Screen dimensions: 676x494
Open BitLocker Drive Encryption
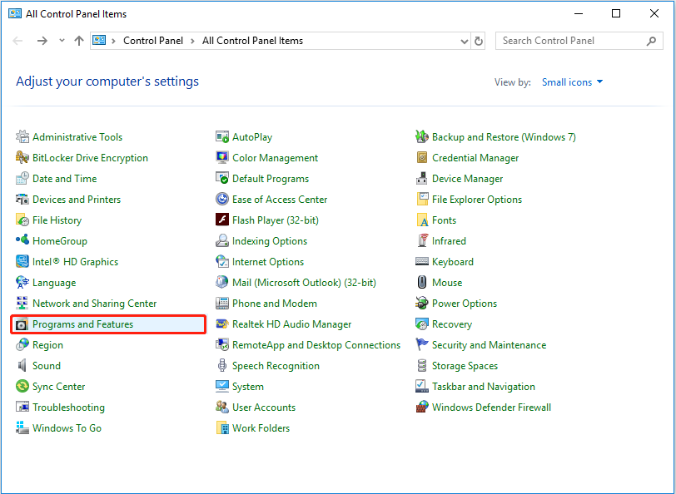[x=88, y=157]
